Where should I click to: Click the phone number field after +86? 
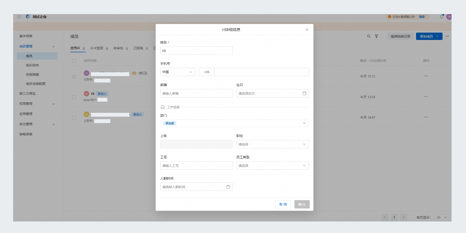[x=262, y=72]
